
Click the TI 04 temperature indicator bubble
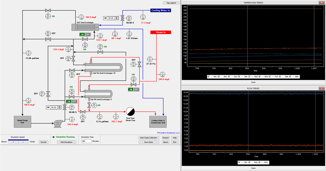coord(81,17)
